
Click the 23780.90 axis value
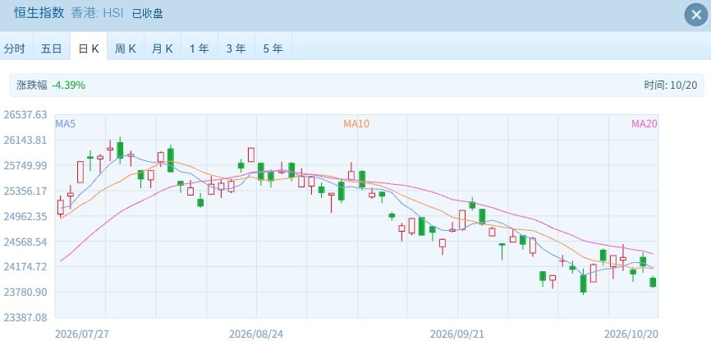25,292
